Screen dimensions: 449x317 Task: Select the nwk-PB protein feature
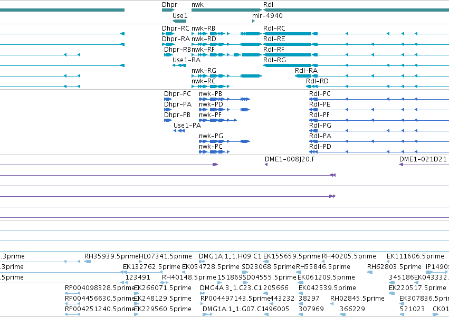click(225, 99)
